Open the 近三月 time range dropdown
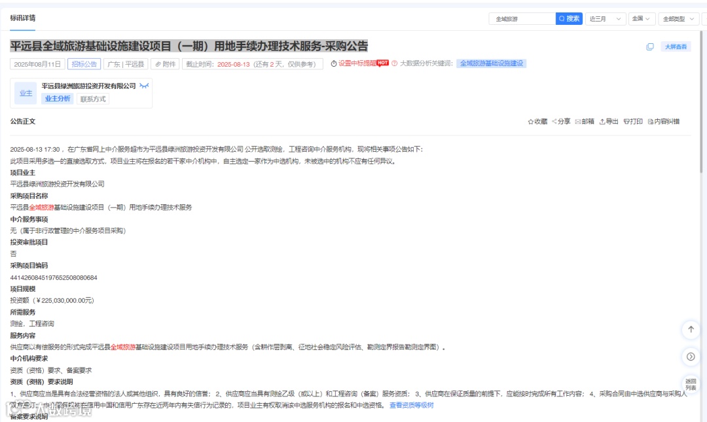 606,18
